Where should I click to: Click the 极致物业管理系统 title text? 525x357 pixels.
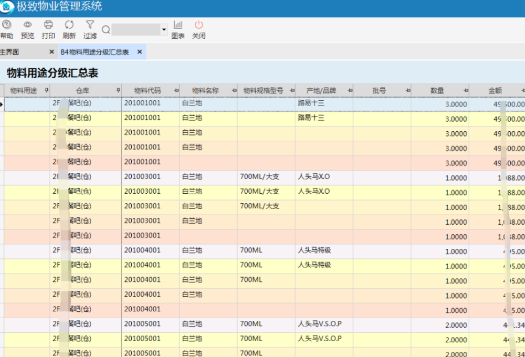point(59,6)
